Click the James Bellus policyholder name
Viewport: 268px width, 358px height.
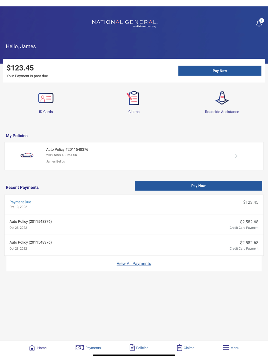pos(55,162)
